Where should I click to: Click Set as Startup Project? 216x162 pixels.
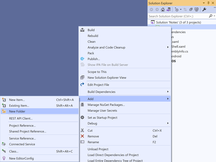tap(102, 118)
